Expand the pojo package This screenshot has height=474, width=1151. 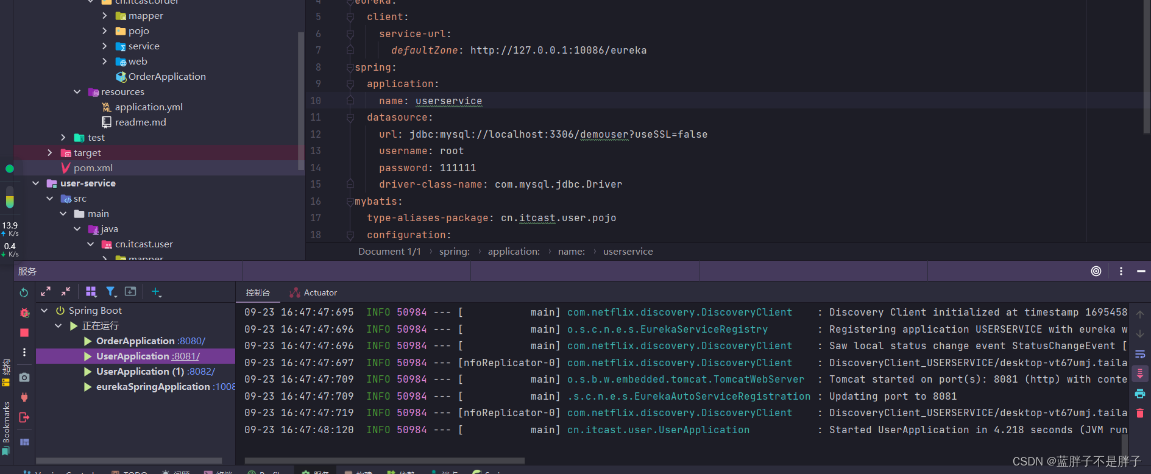pyautogui.click(x=105, y=31)
